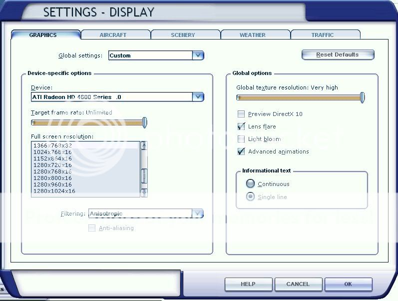Disable Advanced animations checkbox
398x301 pixels.
(x=242, y=151)
